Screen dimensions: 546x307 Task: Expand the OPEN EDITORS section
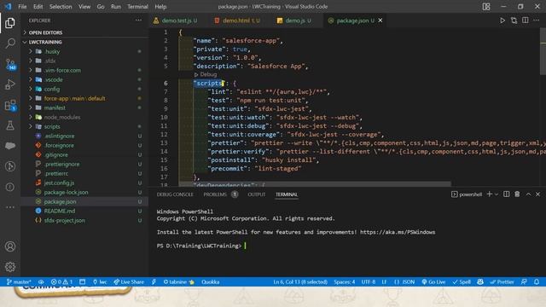click(45, 32)
